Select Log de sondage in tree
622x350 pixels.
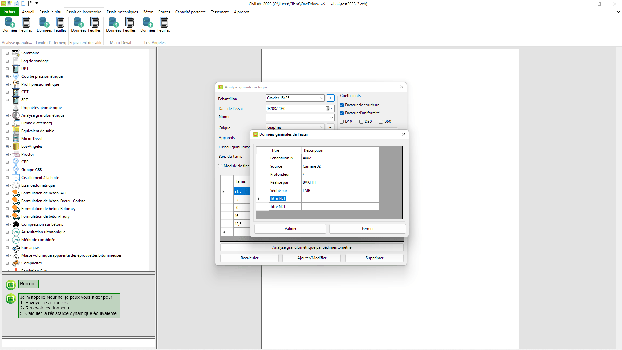35,61
